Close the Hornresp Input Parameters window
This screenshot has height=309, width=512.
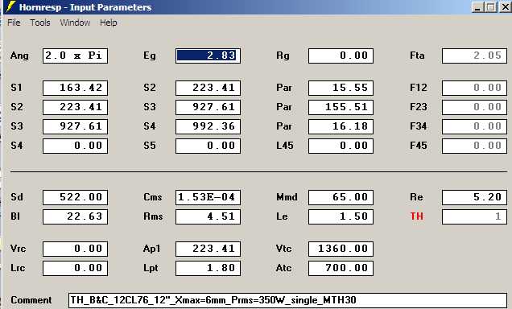(x=505, y=7)
